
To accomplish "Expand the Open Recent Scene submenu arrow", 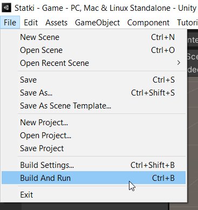I will (x=179, y=63).
